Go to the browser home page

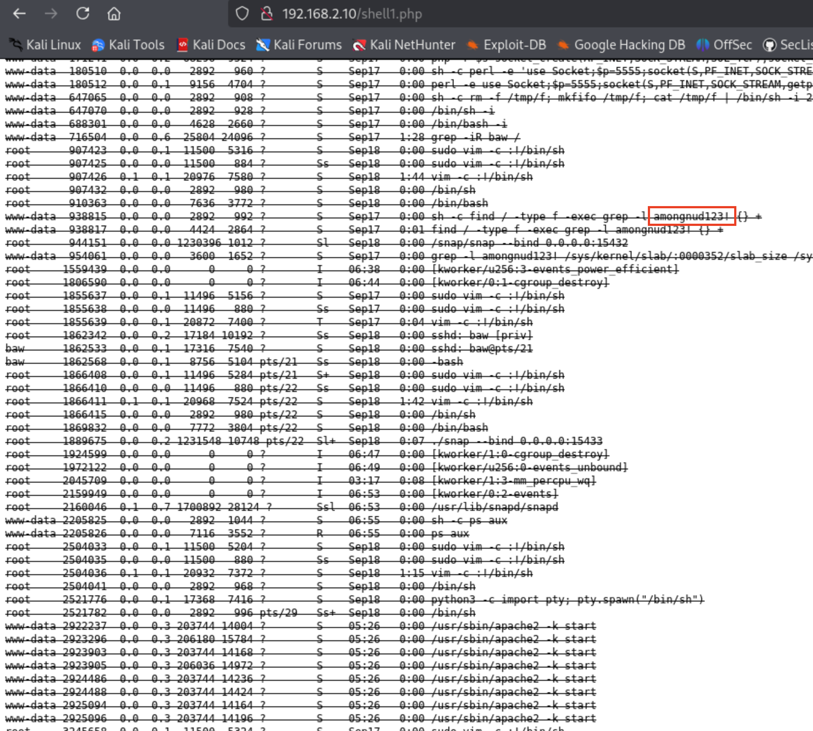114,14
